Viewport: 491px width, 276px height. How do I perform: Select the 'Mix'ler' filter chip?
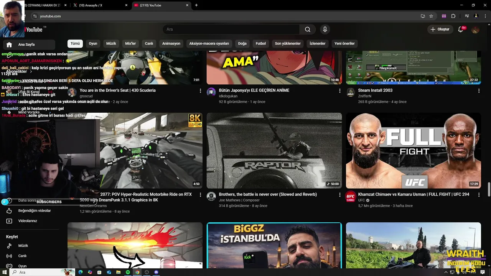(130, 43)
